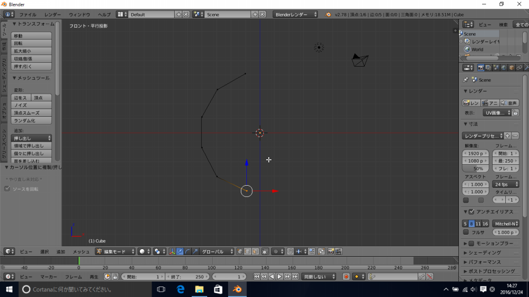Open the メッシュ menu in the viewport header

click(x=81, y=251)
